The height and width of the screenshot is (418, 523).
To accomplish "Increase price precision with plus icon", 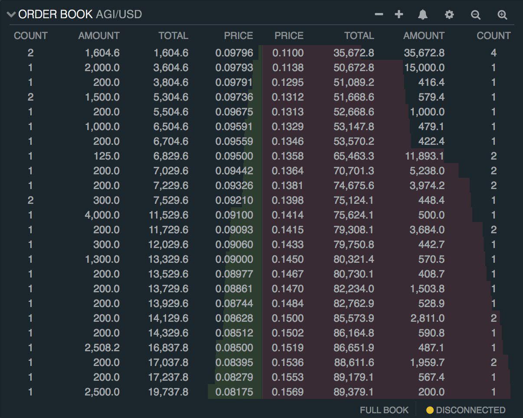I will [399, 14].
